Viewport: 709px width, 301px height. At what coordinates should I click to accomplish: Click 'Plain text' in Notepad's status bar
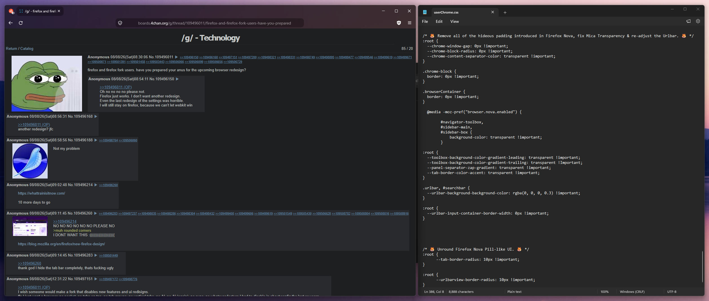coord(514,292)
